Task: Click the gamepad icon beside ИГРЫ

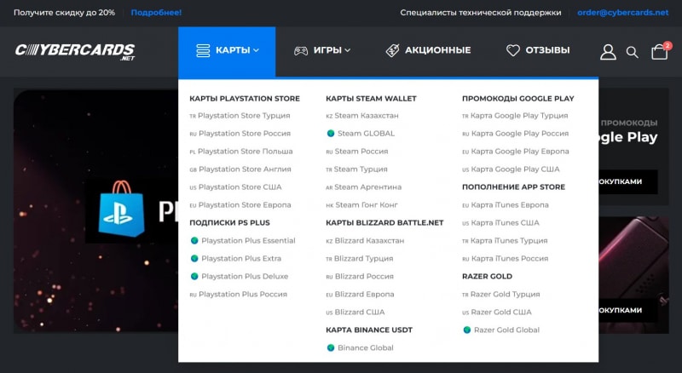Action: [x=301, y=51]
